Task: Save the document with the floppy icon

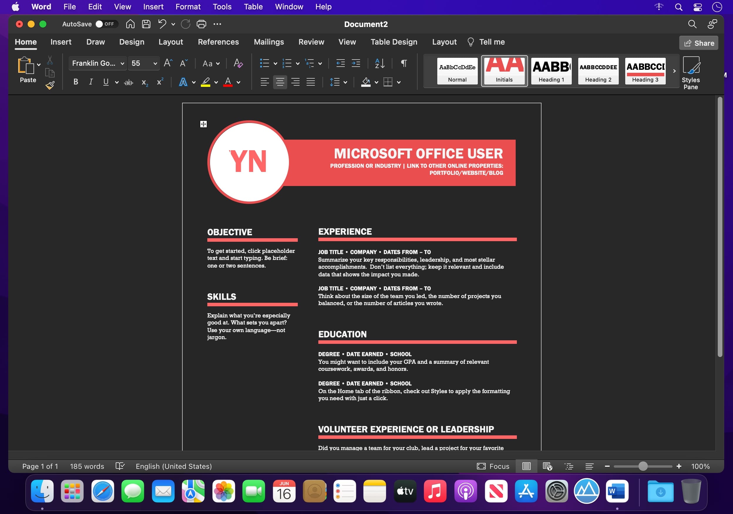Action: click(x=146, y=24)
